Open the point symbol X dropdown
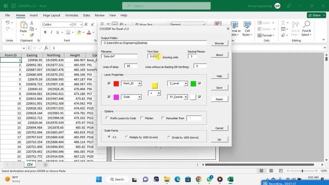Screen dimensions: 329x185 click(159, 93)
